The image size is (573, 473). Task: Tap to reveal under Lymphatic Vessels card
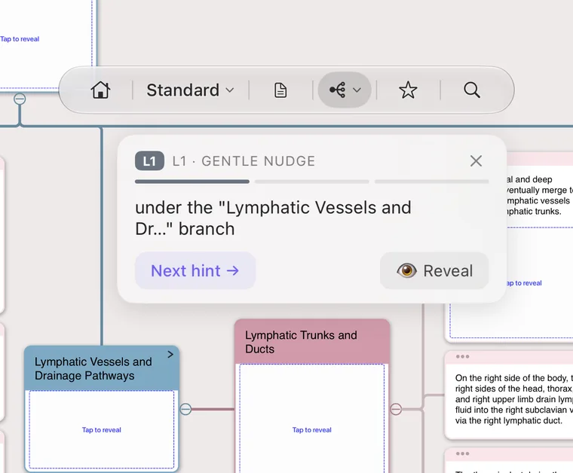pos(101,430)
